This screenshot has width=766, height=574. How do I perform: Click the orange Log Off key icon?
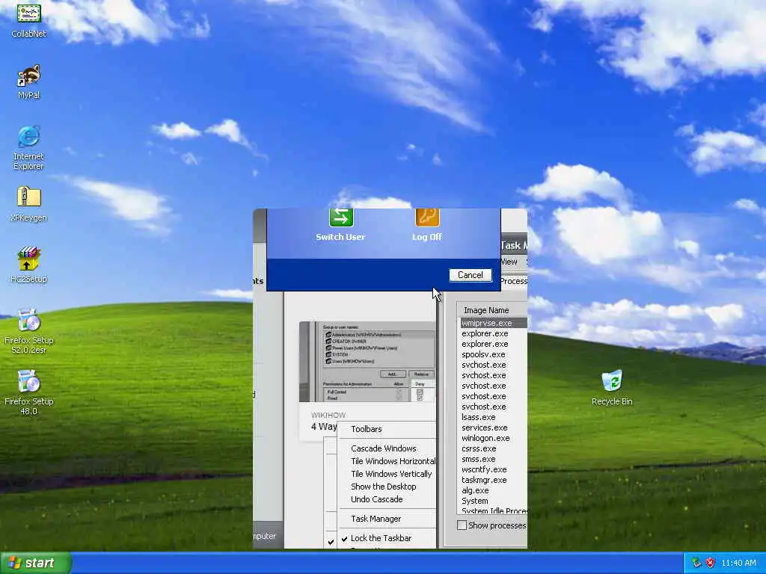(427, 217)
